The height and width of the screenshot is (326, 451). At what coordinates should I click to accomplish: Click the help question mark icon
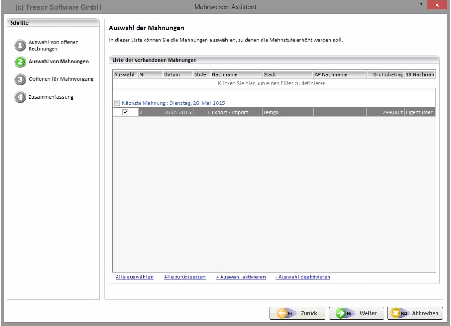(x=421, y=5)
